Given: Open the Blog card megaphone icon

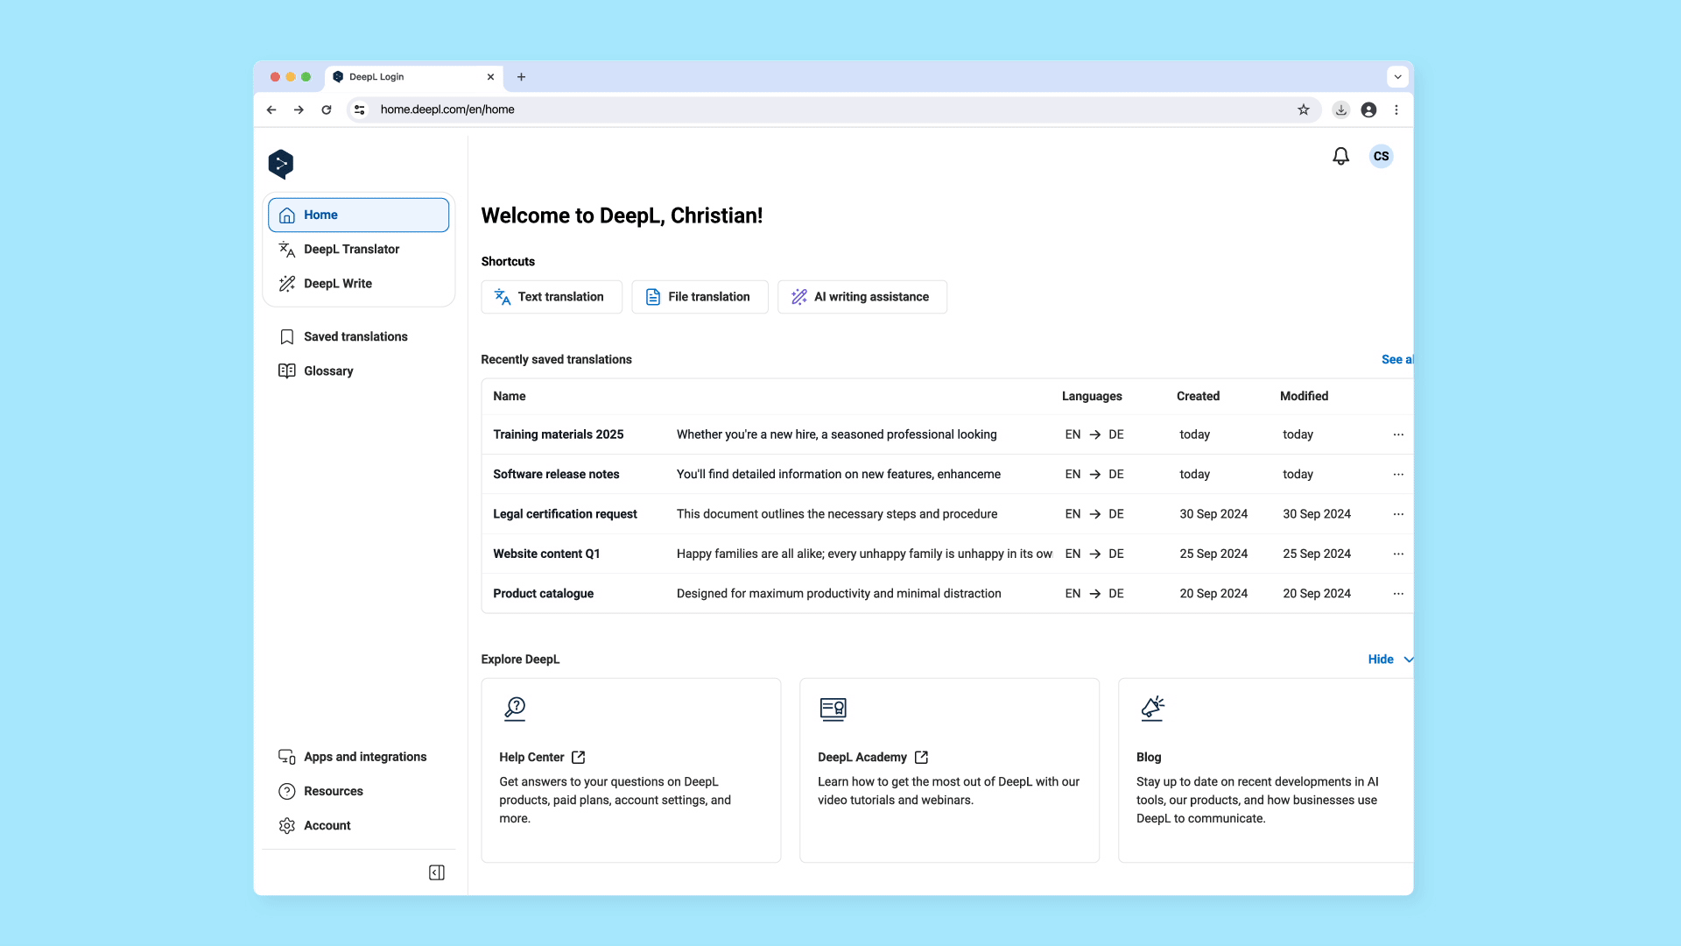Looking at the screenshot, I should pyautogui.click(x=1152, y=708).
